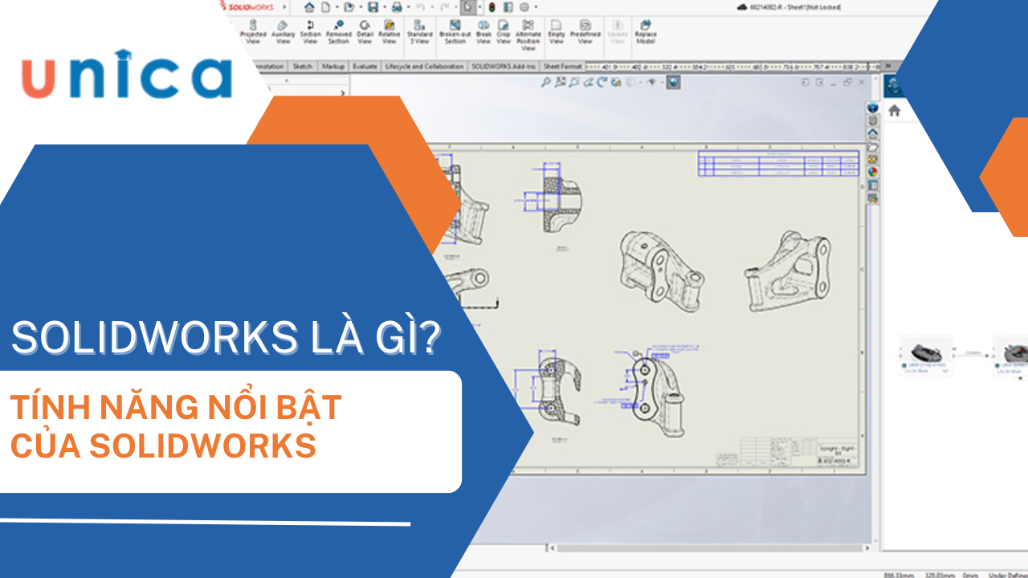The height and width of the screenshot is (578, 1028).
Task: Switch to the Sketch tab
Action: (x=302, y=66)
